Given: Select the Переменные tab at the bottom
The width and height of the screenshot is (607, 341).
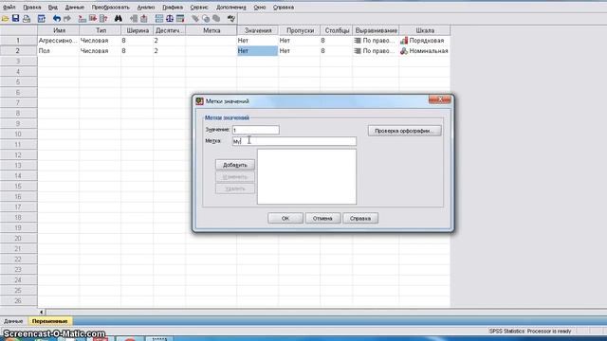Looking at the screenshot, I should [49, 321].
